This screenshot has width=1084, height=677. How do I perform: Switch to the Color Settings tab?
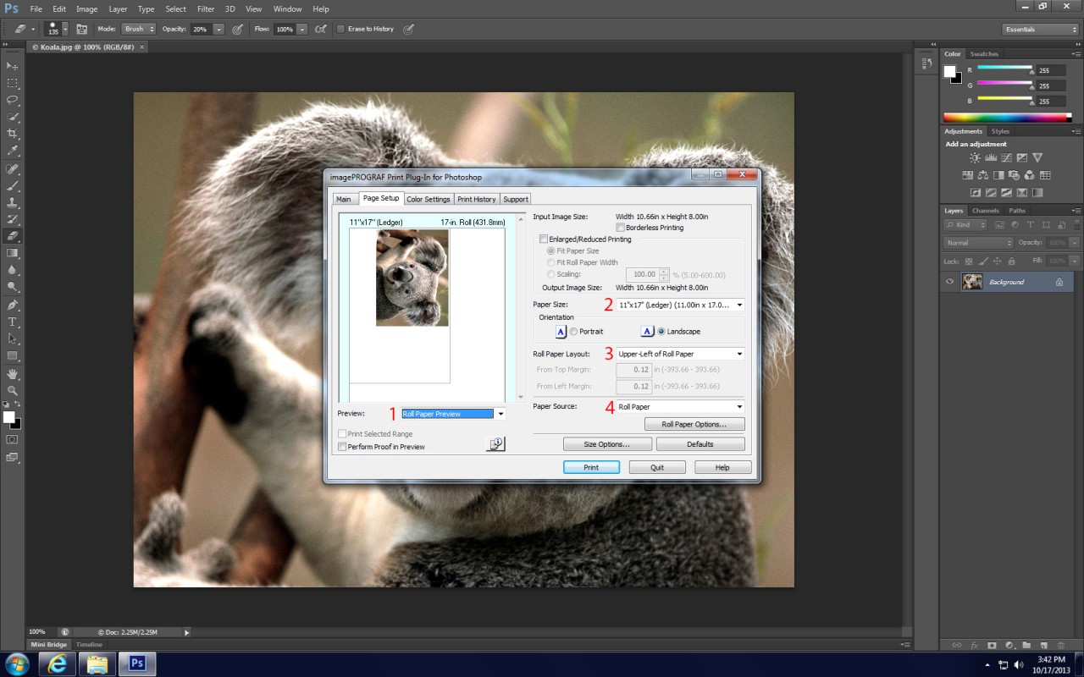428,200
